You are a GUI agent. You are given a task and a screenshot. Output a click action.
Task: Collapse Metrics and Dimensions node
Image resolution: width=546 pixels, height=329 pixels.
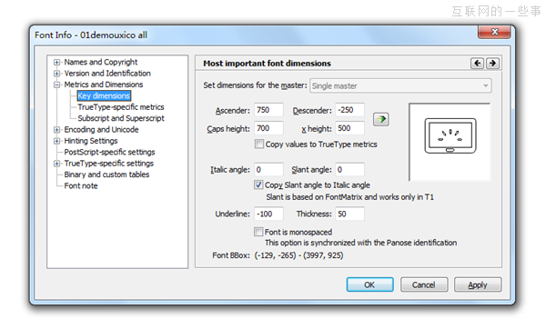click(x=56, y=85)
